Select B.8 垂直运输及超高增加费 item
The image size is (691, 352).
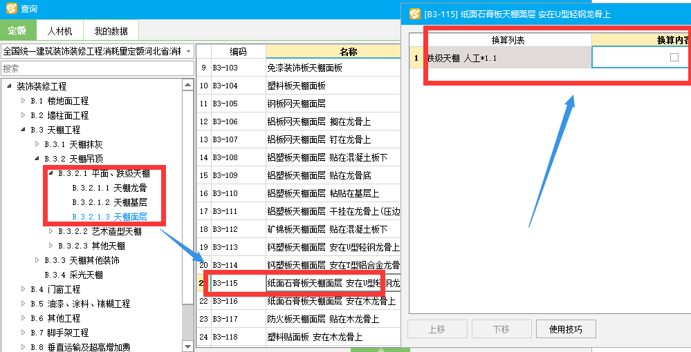[80, 346]
